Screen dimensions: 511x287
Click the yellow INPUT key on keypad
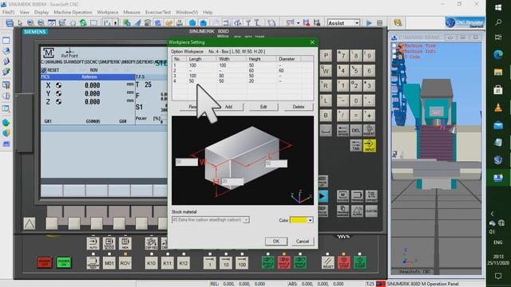pyautogui.click(x=369, y=145)
